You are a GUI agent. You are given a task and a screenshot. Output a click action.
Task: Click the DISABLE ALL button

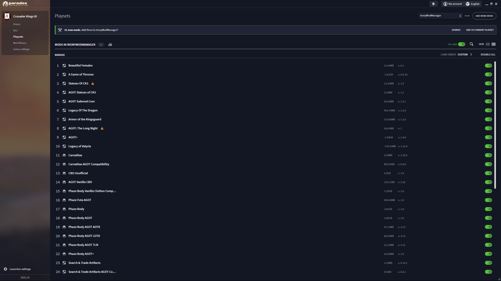pos(488,55)
